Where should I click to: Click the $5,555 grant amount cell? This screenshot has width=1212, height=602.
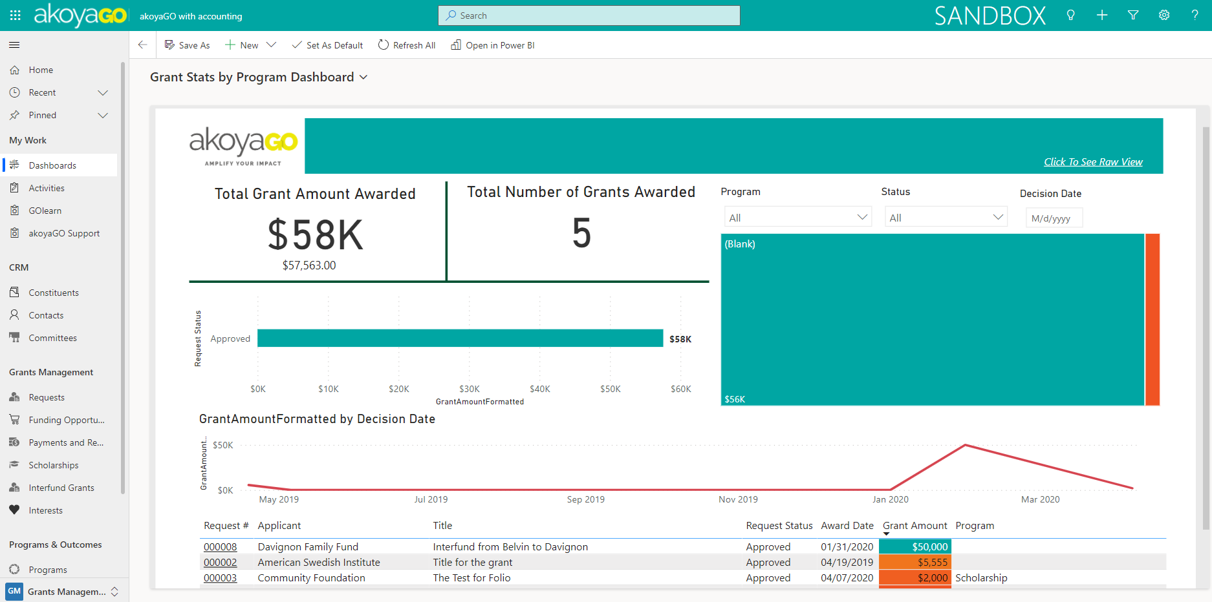click(914, 562)
